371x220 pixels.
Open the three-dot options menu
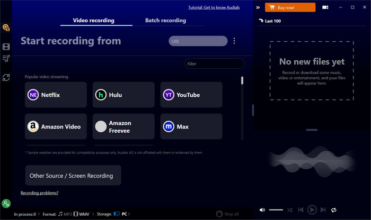pos(234,41)
